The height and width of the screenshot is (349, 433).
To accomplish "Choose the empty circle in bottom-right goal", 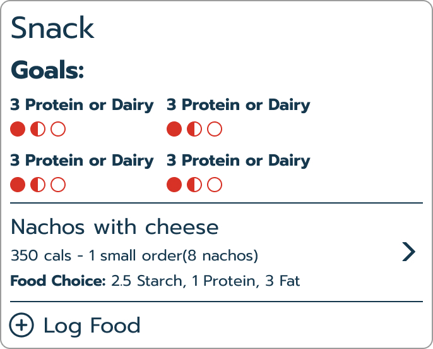I will [x=215, y=185].
